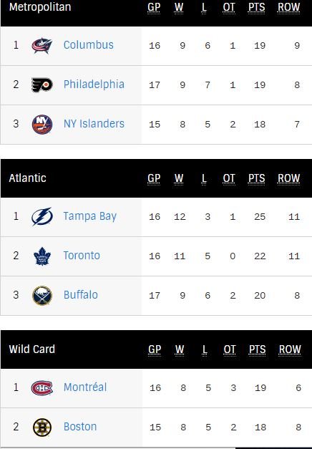The image size is (312, 449).
Task: Open the Philadelphia team link
Action: click(x=94, y=85)
